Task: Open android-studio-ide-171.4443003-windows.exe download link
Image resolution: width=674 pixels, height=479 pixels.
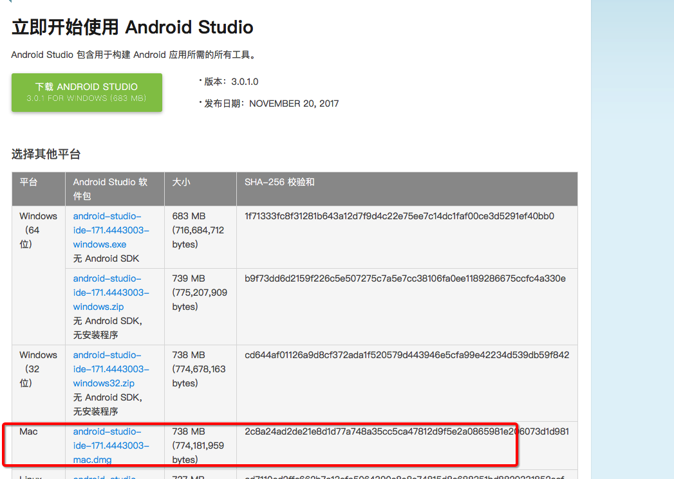Action: coord(111,230)
